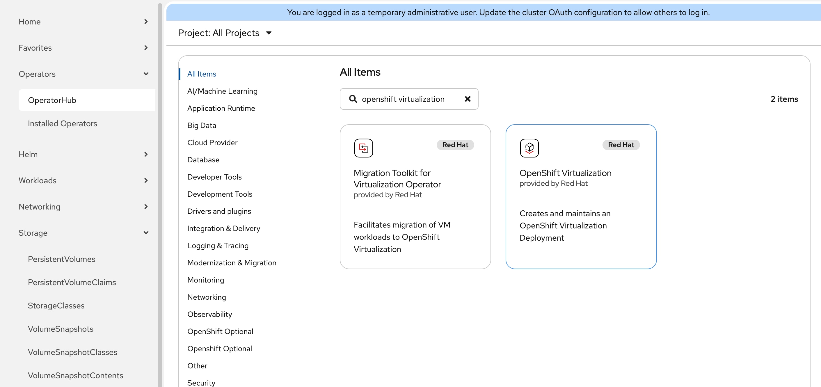Open the Project: All Projects dropdown
Image resolution: width=821 pixels, height=387 pixels.
pos(225,33)
